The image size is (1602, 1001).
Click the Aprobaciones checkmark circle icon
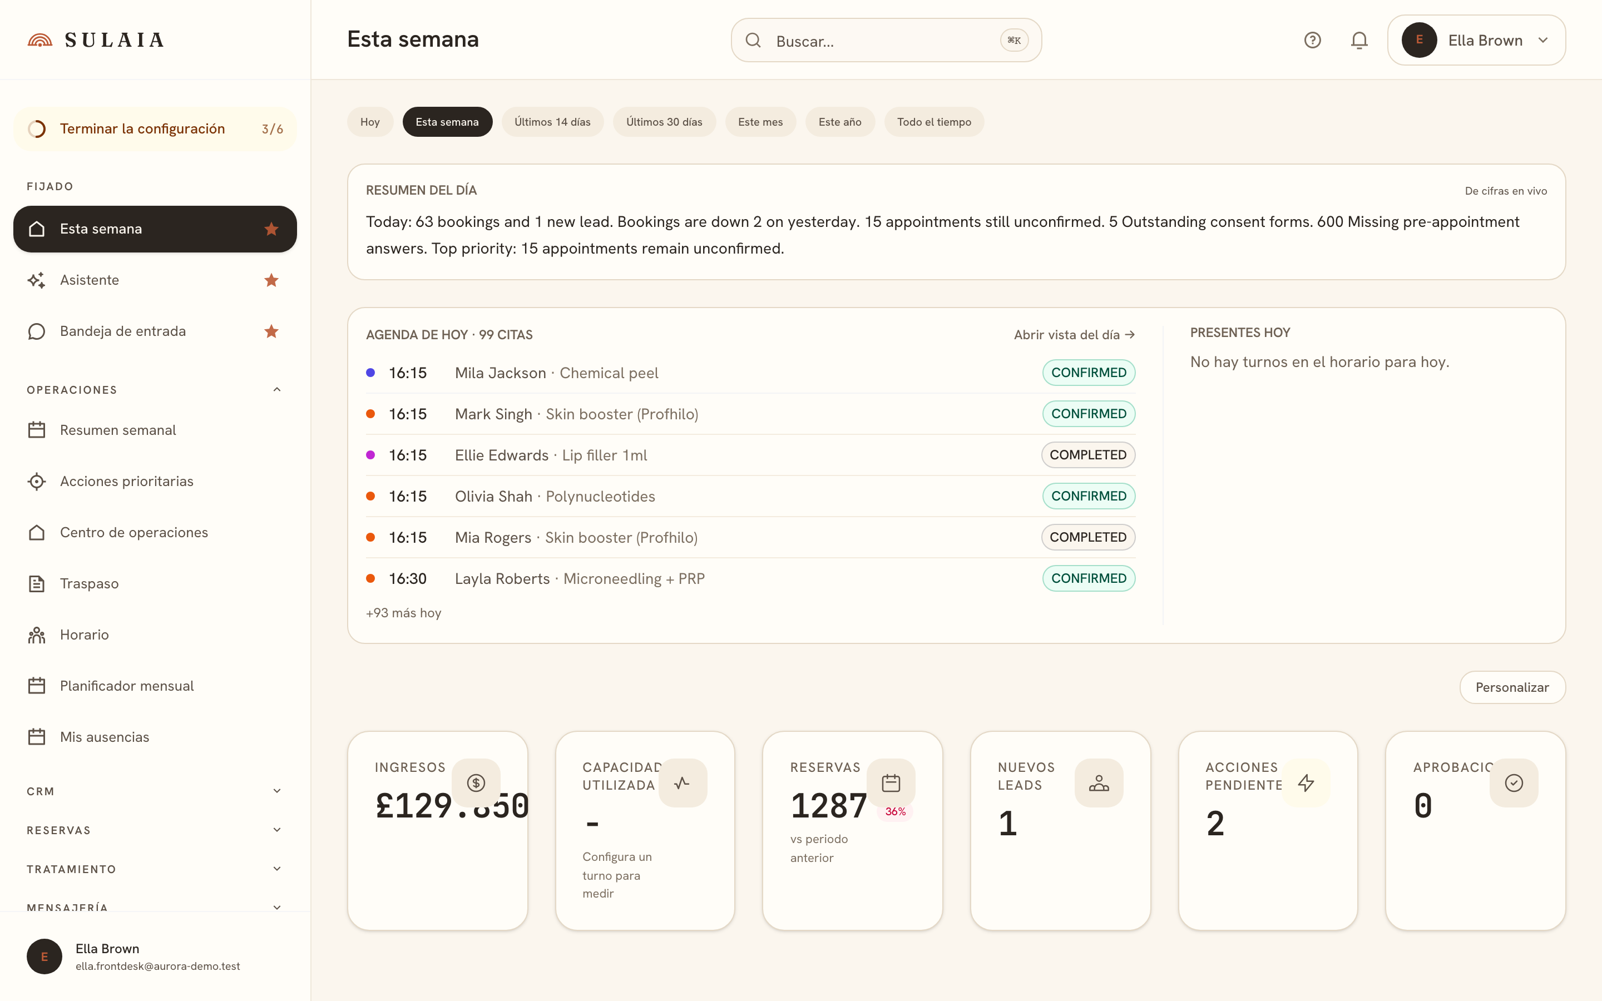pyautogui.click(x=1514, y=782)
